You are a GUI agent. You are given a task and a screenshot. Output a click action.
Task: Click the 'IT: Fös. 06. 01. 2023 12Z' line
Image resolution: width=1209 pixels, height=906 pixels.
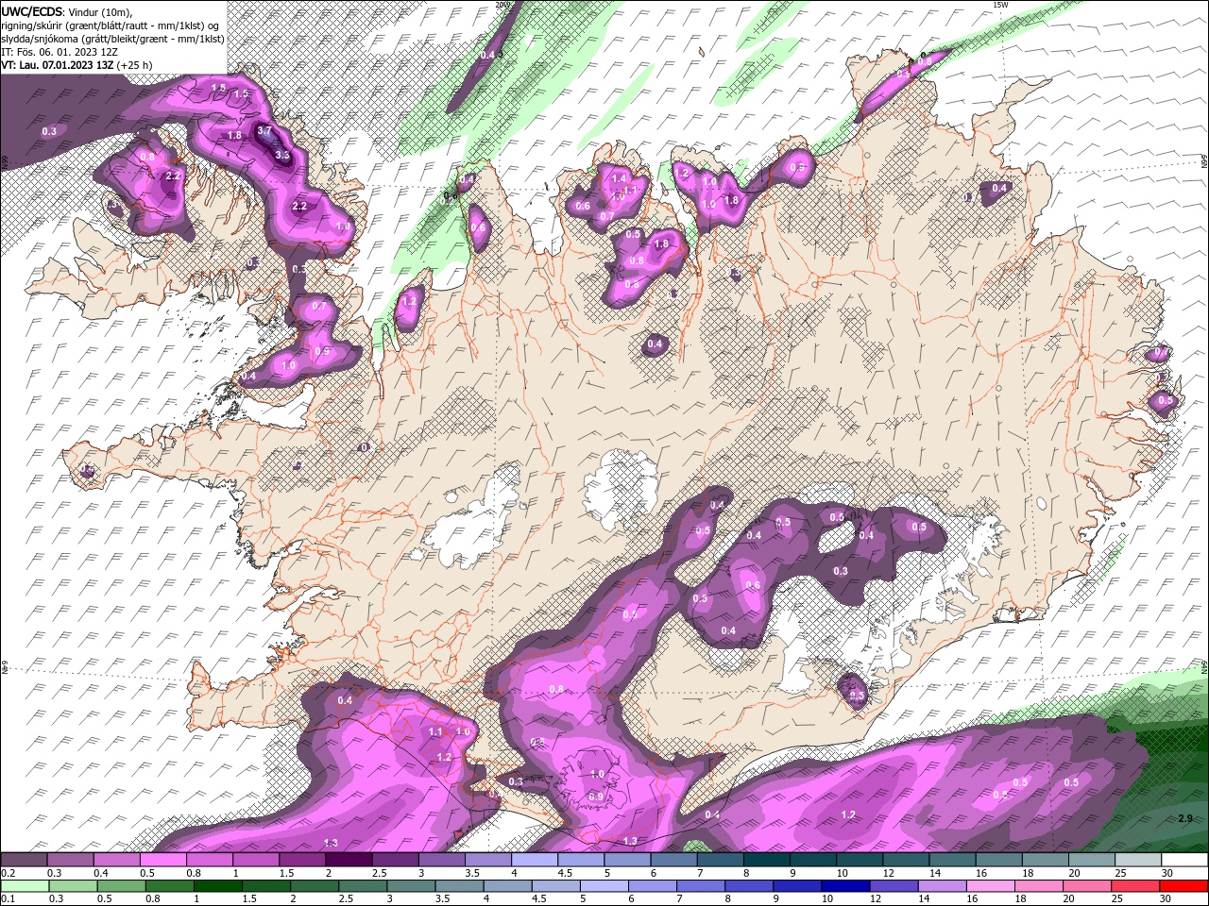coord(60,52)
